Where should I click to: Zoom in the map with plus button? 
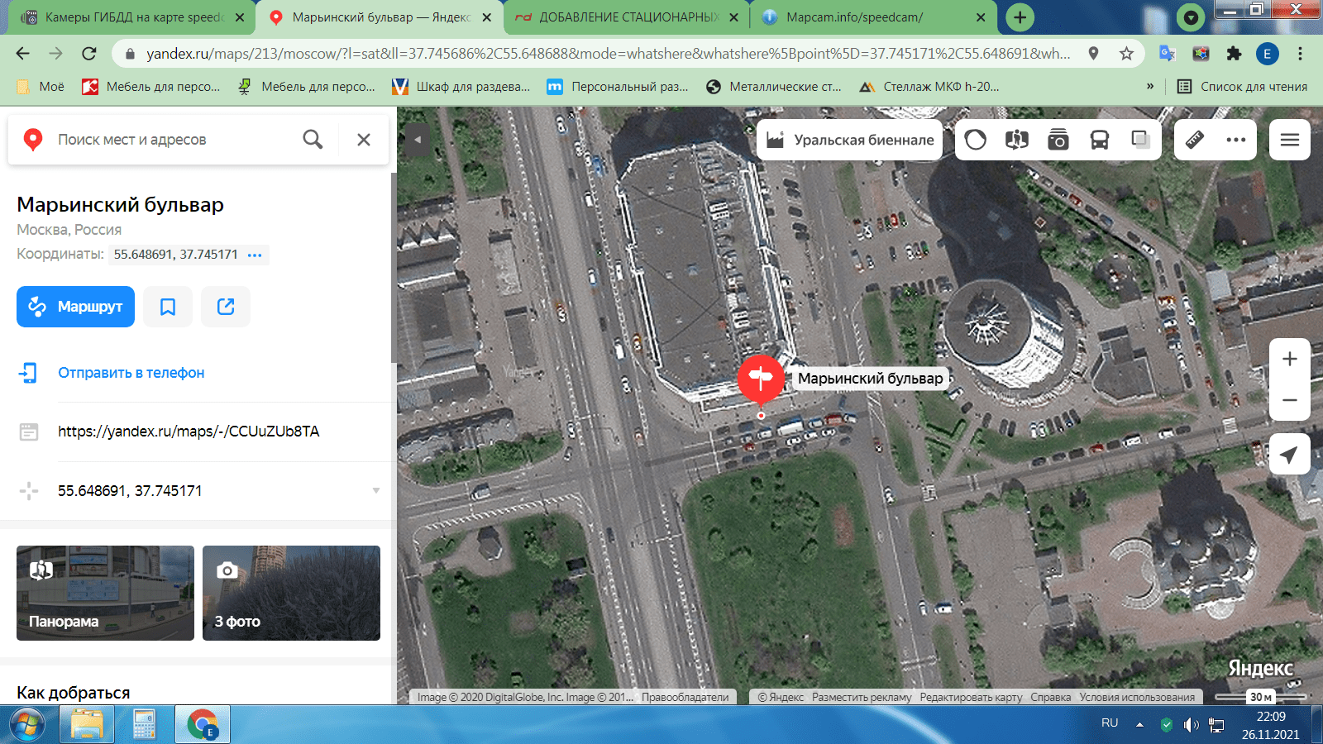[1289, 359]
